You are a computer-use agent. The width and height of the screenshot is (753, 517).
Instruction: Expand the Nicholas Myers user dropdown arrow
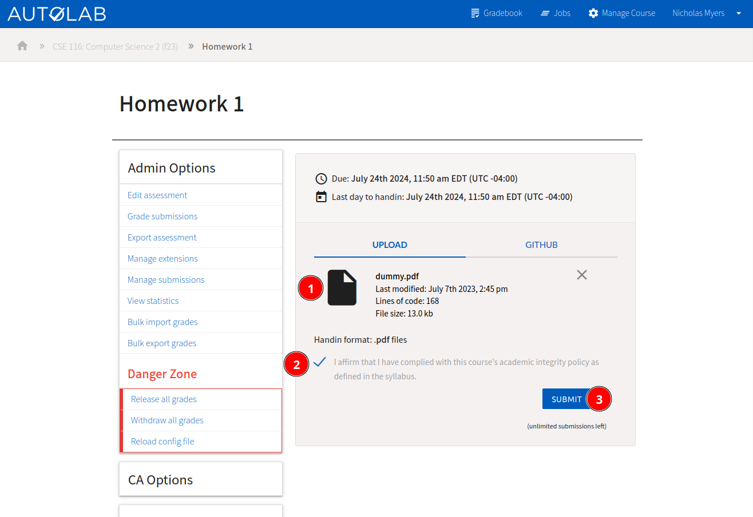(738, 13)
